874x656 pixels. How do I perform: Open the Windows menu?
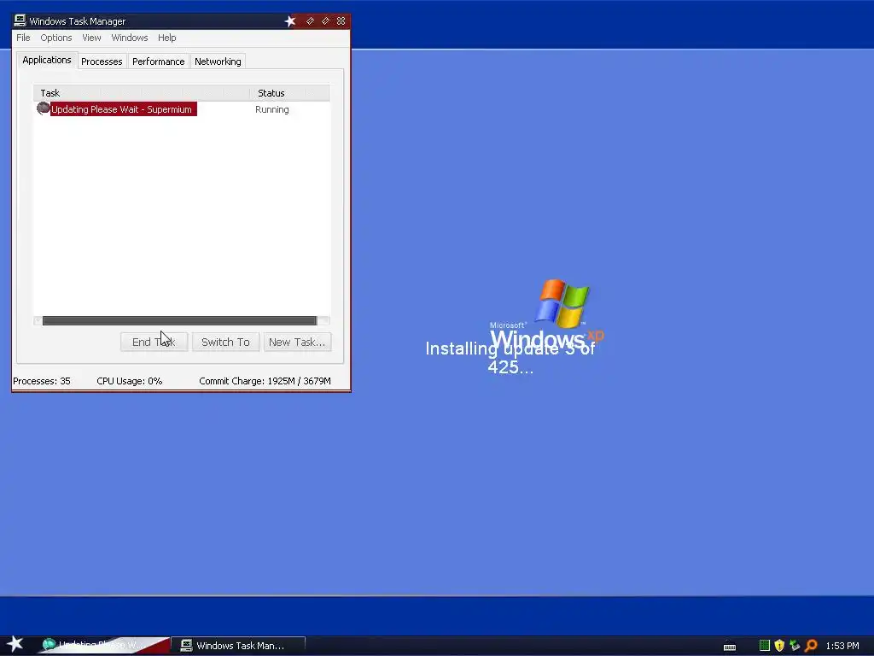(130, 38)
